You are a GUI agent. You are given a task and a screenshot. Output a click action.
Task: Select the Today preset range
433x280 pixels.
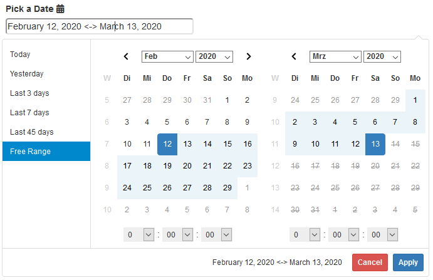point(20,54)
